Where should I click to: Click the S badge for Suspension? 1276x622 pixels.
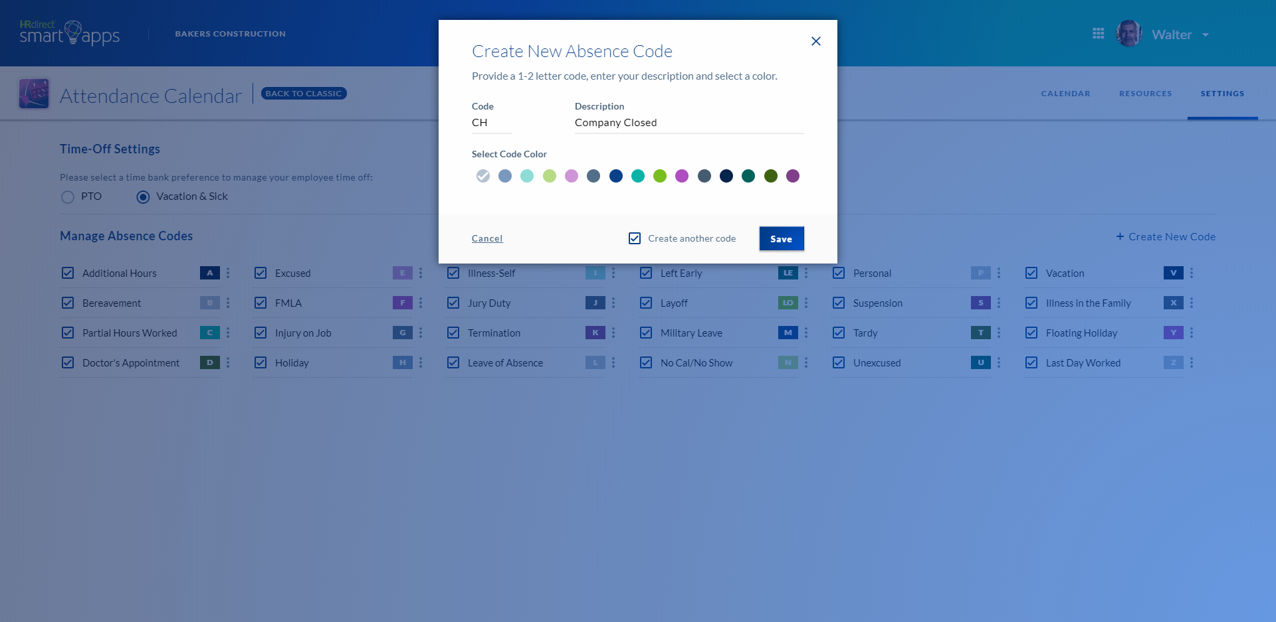click(x=981, y=303)
